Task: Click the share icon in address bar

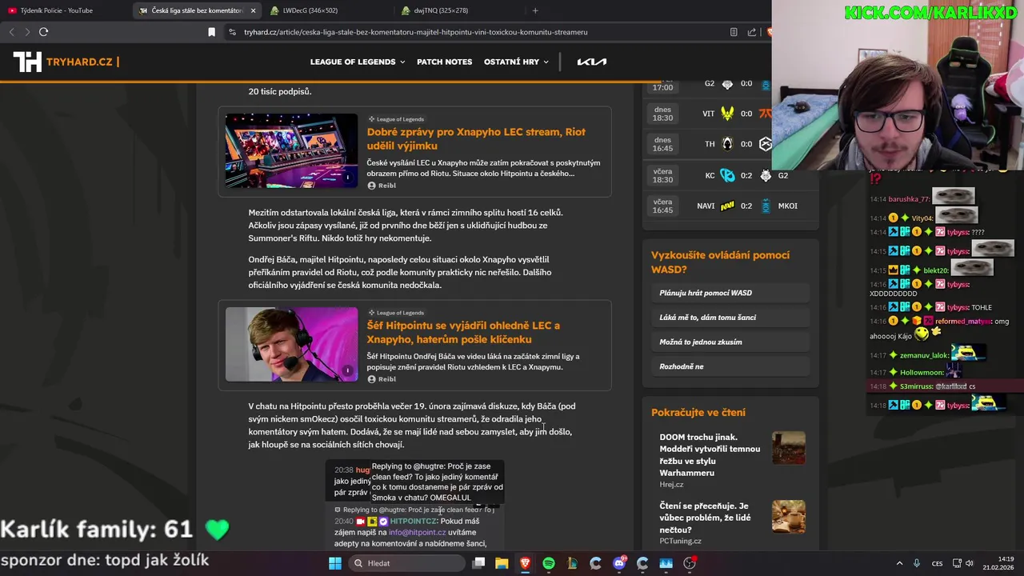Action: [752, 32]
